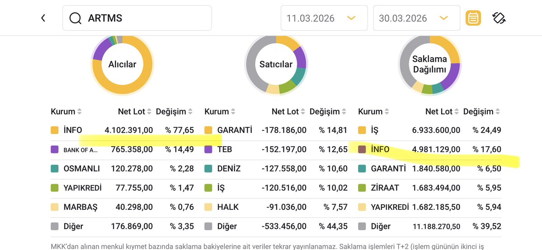
Task: Click the purple BANK OF A... swatch
Action: click(x=54, y=149)
